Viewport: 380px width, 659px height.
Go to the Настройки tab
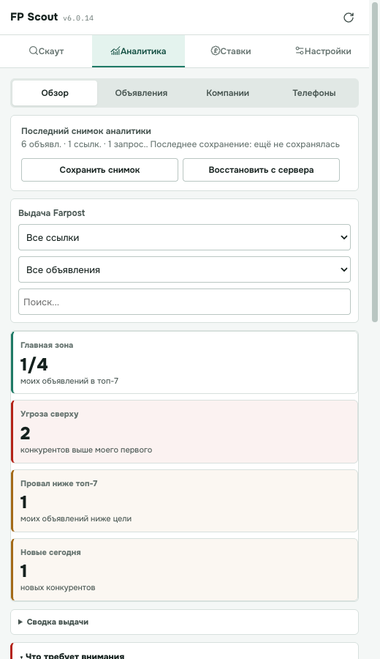(323, 51)
